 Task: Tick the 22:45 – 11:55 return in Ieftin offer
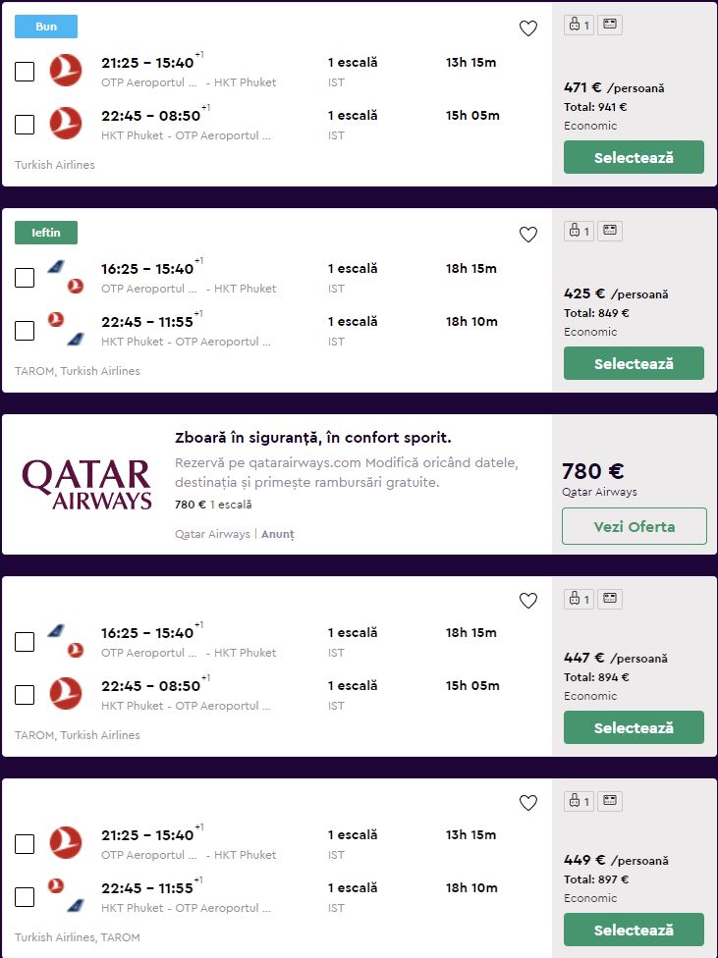point(25,331)
